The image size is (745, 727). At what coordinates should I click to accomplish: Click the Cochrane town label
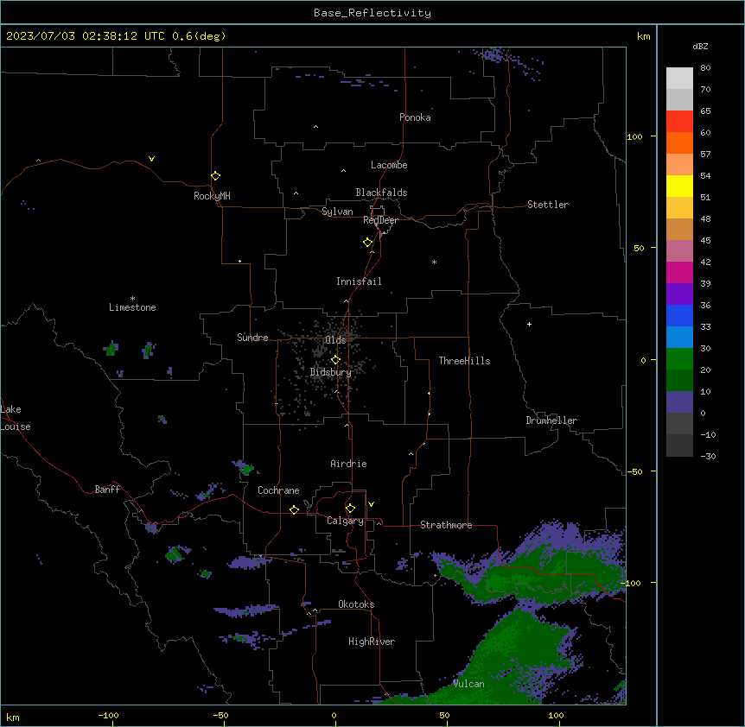(278, 490)
